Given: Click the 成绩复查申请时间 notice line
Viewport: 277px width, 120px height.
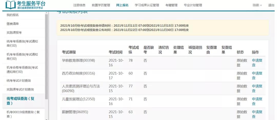Looking at the screenshot, I should (125, 26).
